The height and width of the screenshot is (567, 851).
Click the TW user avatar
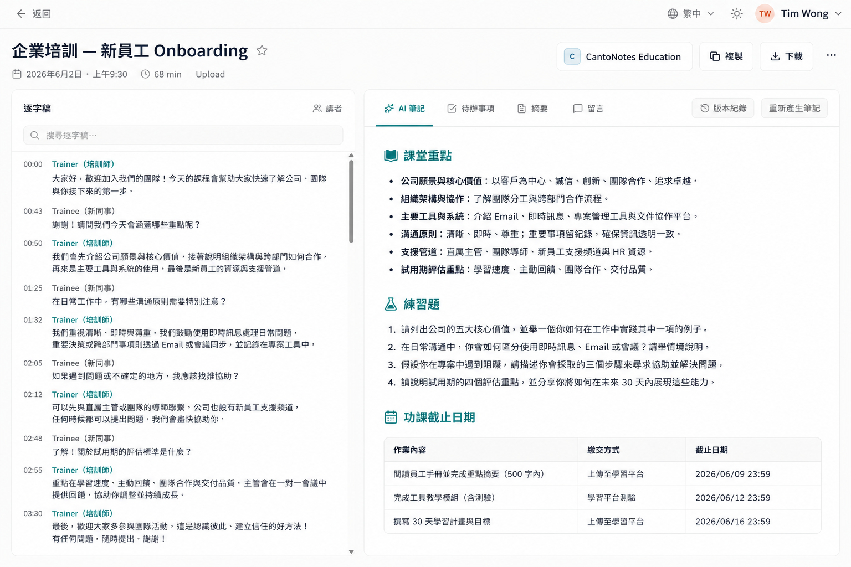tap(765, 14)
